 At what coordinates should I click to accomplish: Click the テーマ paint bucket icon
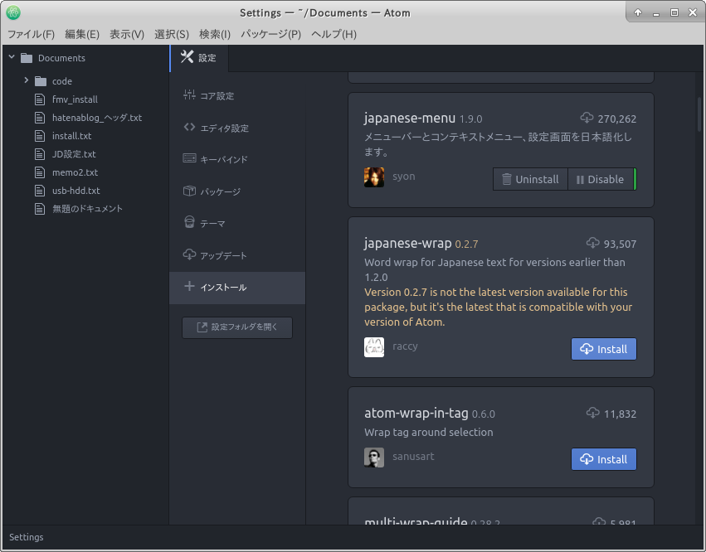click(x=189, y=222)
